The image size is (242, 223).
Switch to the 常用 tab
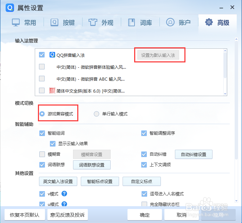[x=24, y=22]
